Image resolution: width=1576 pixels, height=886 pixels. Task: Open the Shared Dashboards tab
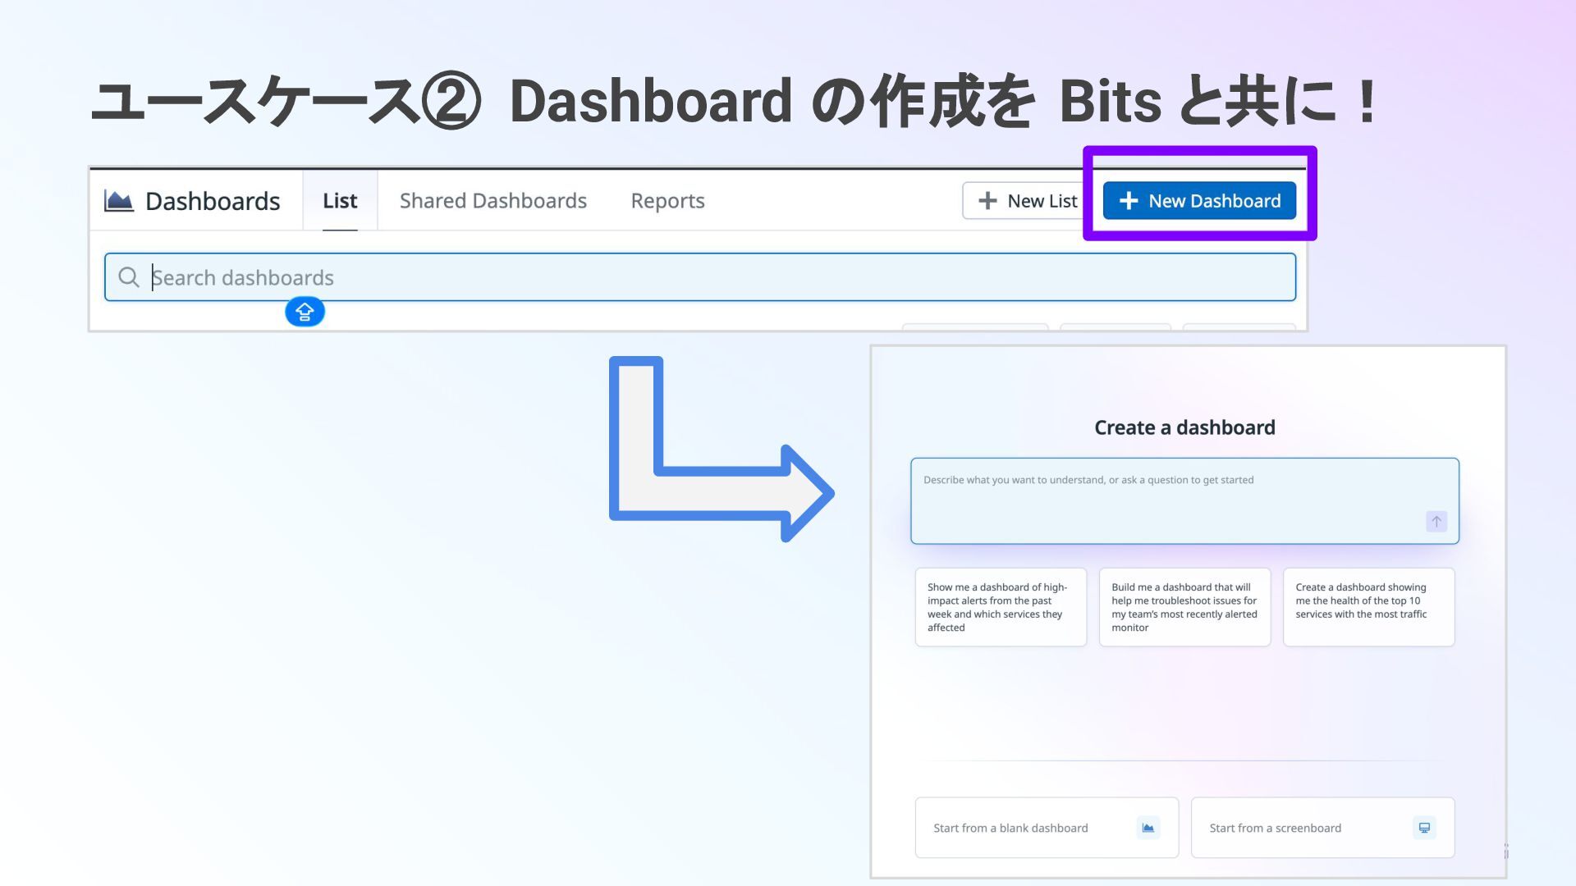point(492,201)
